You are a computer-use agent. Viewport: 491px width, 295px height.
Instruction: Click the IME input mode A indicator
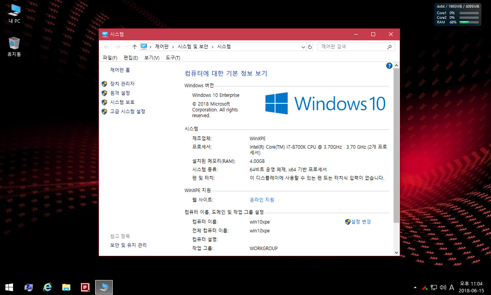click(452, 287)
